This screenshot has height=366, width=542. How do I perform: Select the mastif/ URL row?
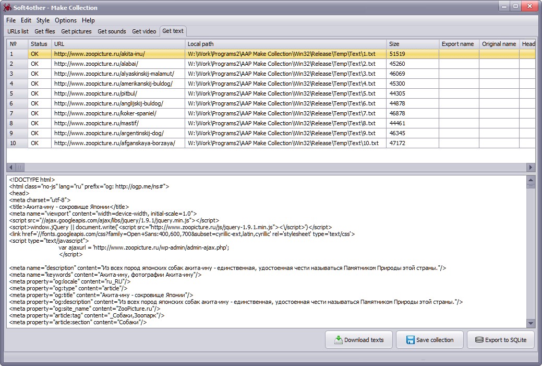click(271, 123)
